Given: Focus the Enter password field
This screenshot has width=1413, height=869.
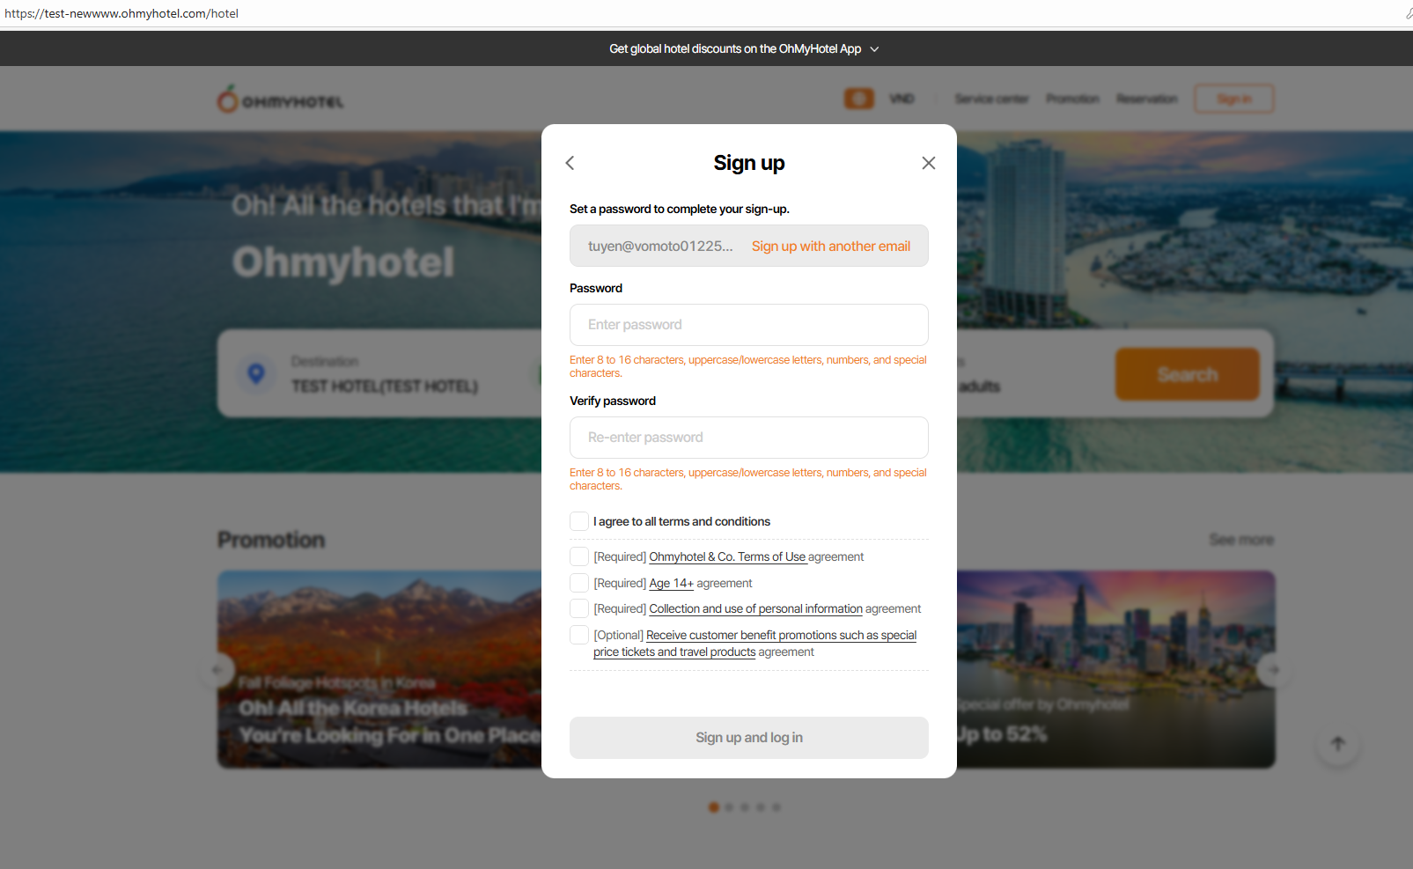Looking at the screenshot, I should 749,325.
